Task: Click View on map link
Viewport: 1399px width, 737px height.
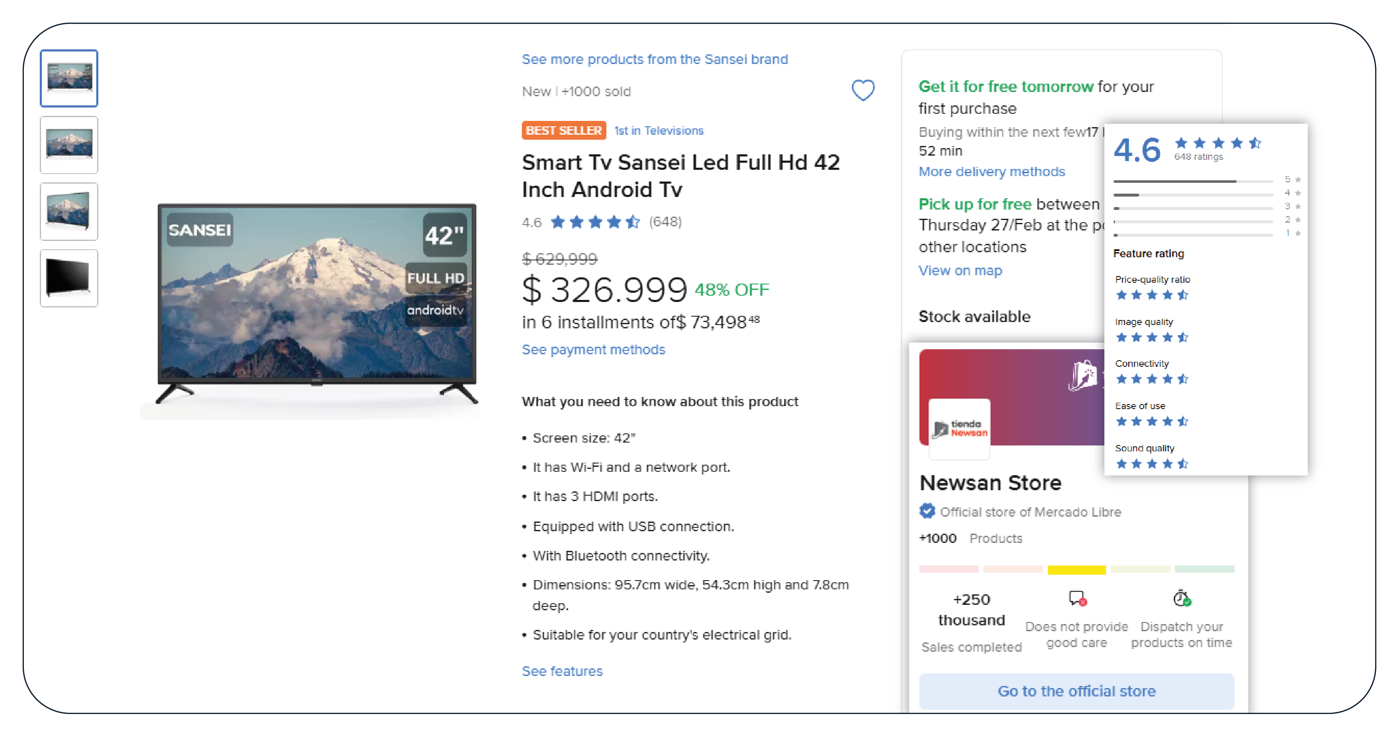Action: click(x=960, y=270)
